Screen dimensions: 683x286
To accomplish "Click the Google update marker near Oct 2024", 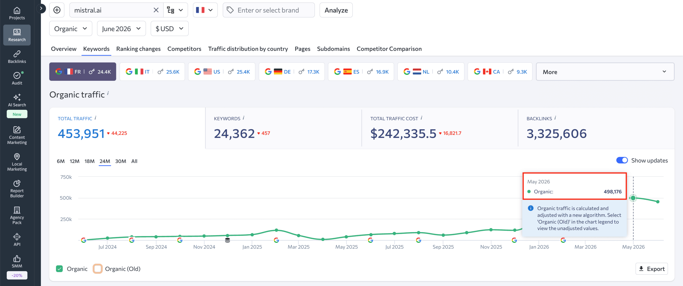I will tap(180, 240).
